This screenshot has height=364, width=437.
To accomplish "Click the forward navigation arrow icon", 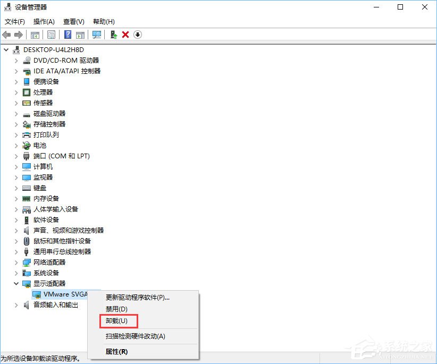I will (18, 35).
